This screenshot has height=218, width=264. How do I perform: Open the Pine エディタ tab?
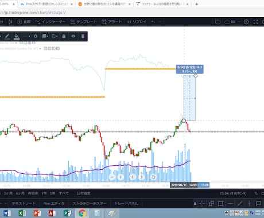pos(54,204)
